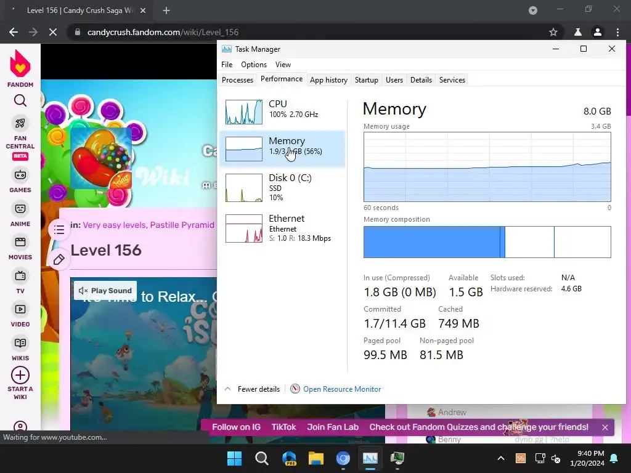Dismiss the pink Fandom banner

(605, 427)
